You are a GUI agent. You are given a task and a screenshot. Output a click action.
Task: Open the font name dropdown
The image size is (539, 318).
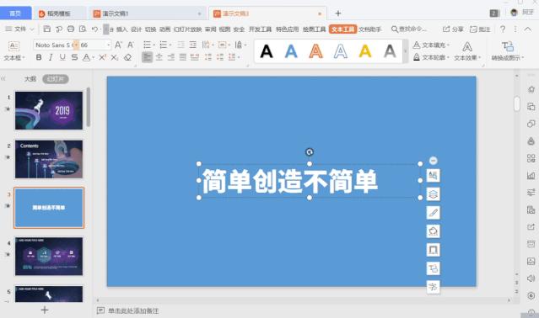pos(75,45)
